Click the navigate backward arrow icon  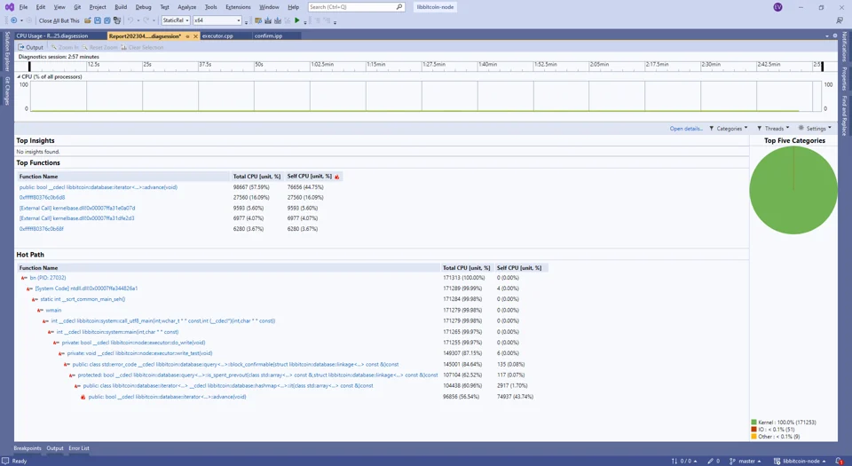[x=13, y=20]
